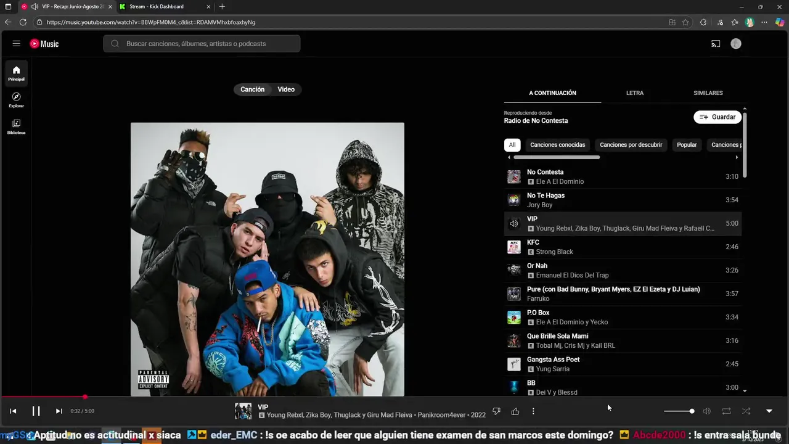Pause the current song
Image resolution: width=789 pixels, height=444 pixels.
(x=36, y=411)
